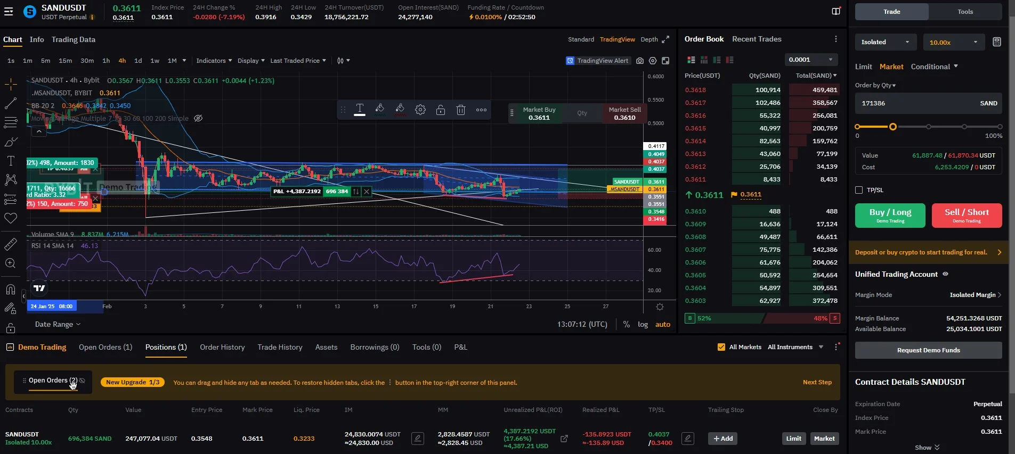Click the Buy / Long button
1015x454 pixels.
coord(890,215)
